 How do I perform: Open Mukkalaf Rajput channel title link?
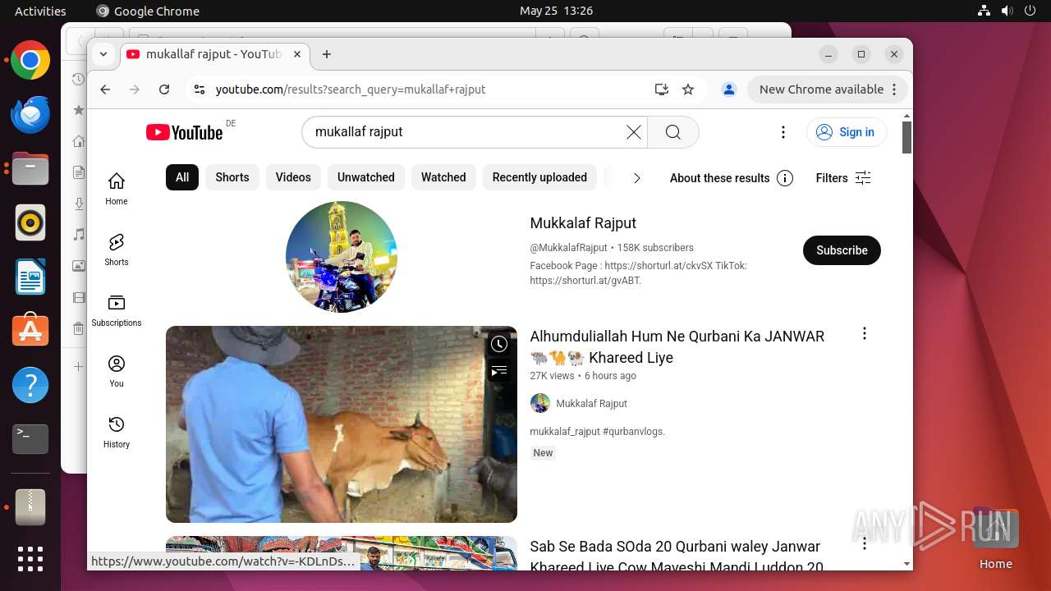tap(583, 223)
